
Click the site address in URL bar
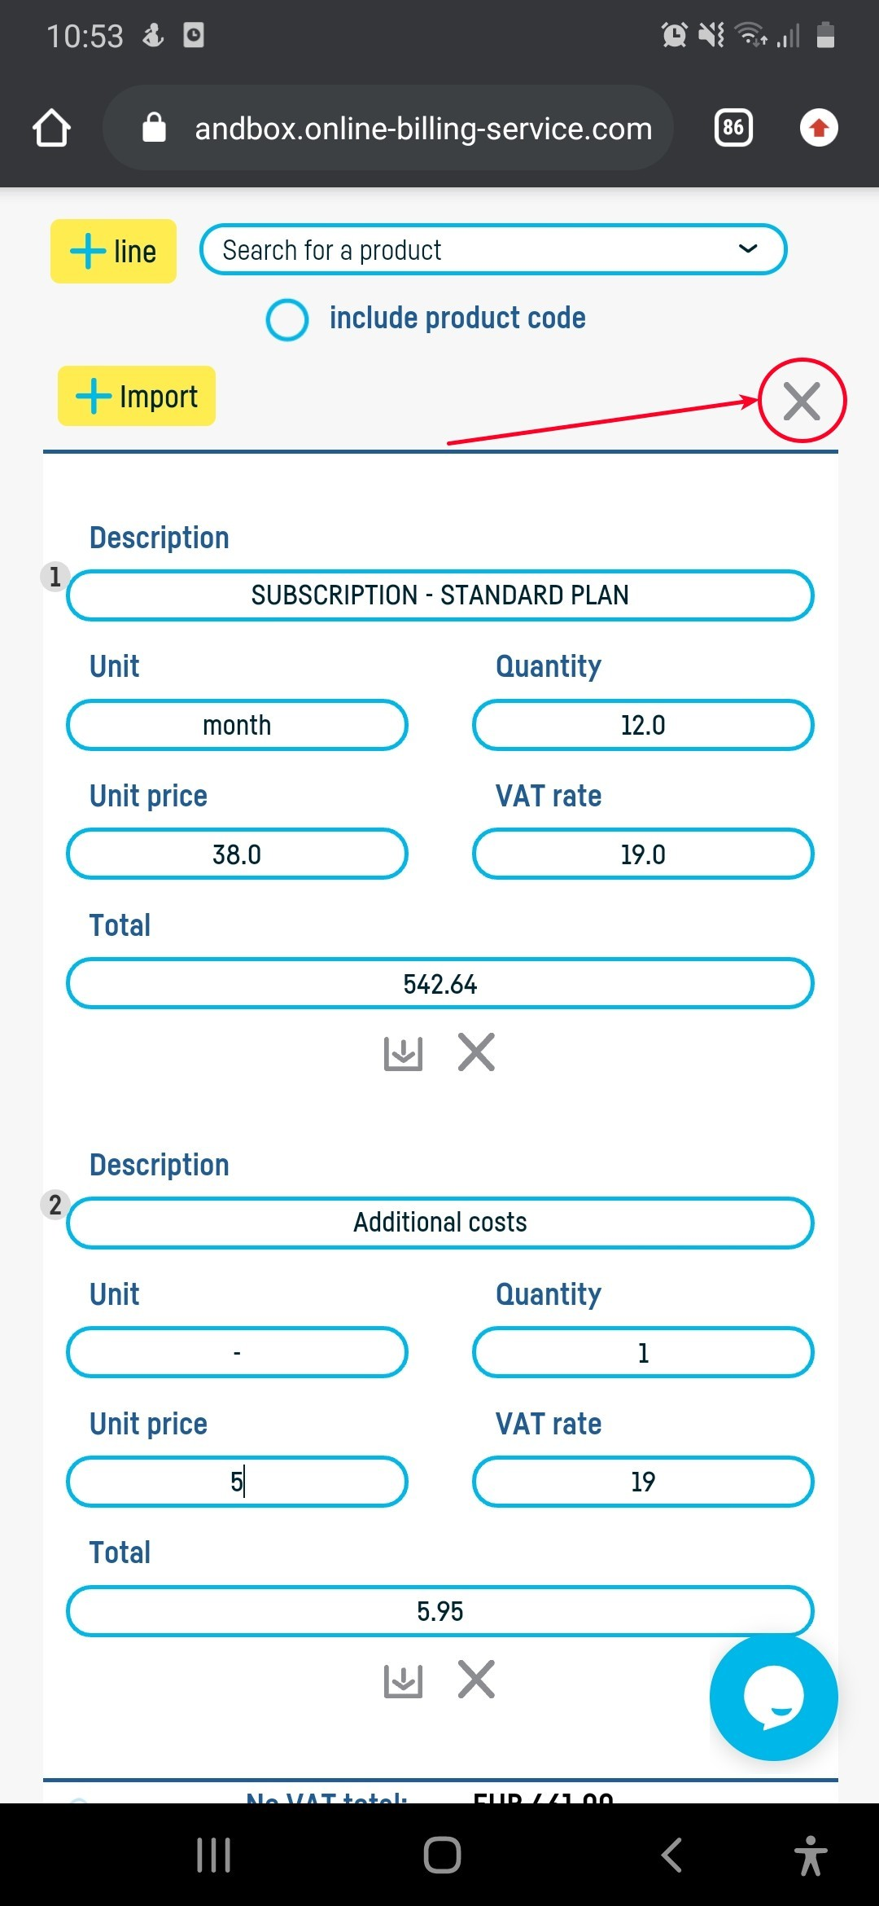point(423,128)
